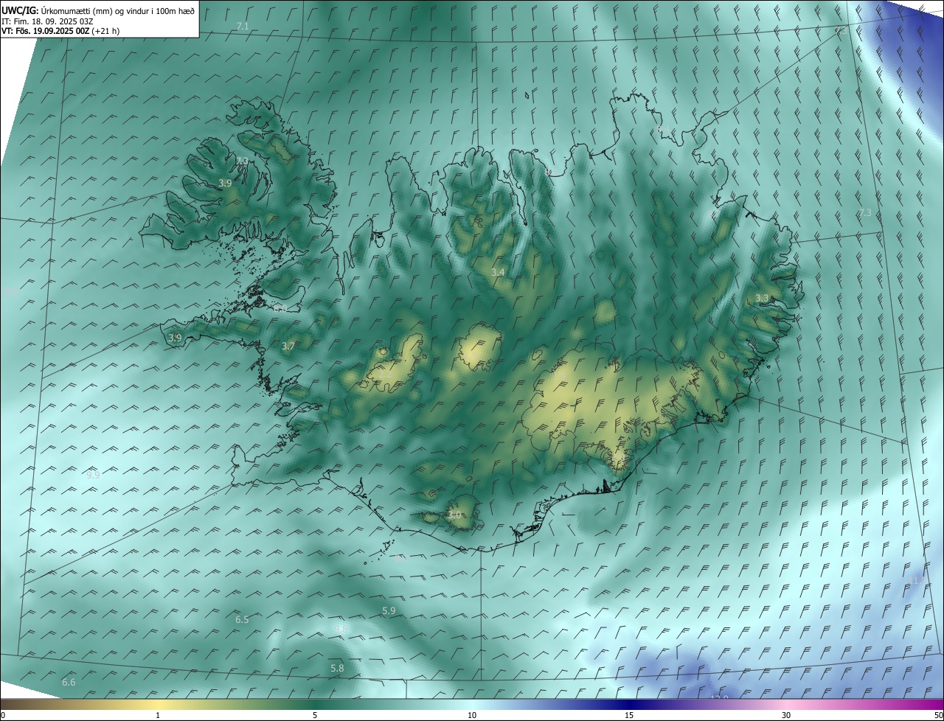Click the color scale tick labeled '50'
944x721 pixels.
(x=938, y=715)
